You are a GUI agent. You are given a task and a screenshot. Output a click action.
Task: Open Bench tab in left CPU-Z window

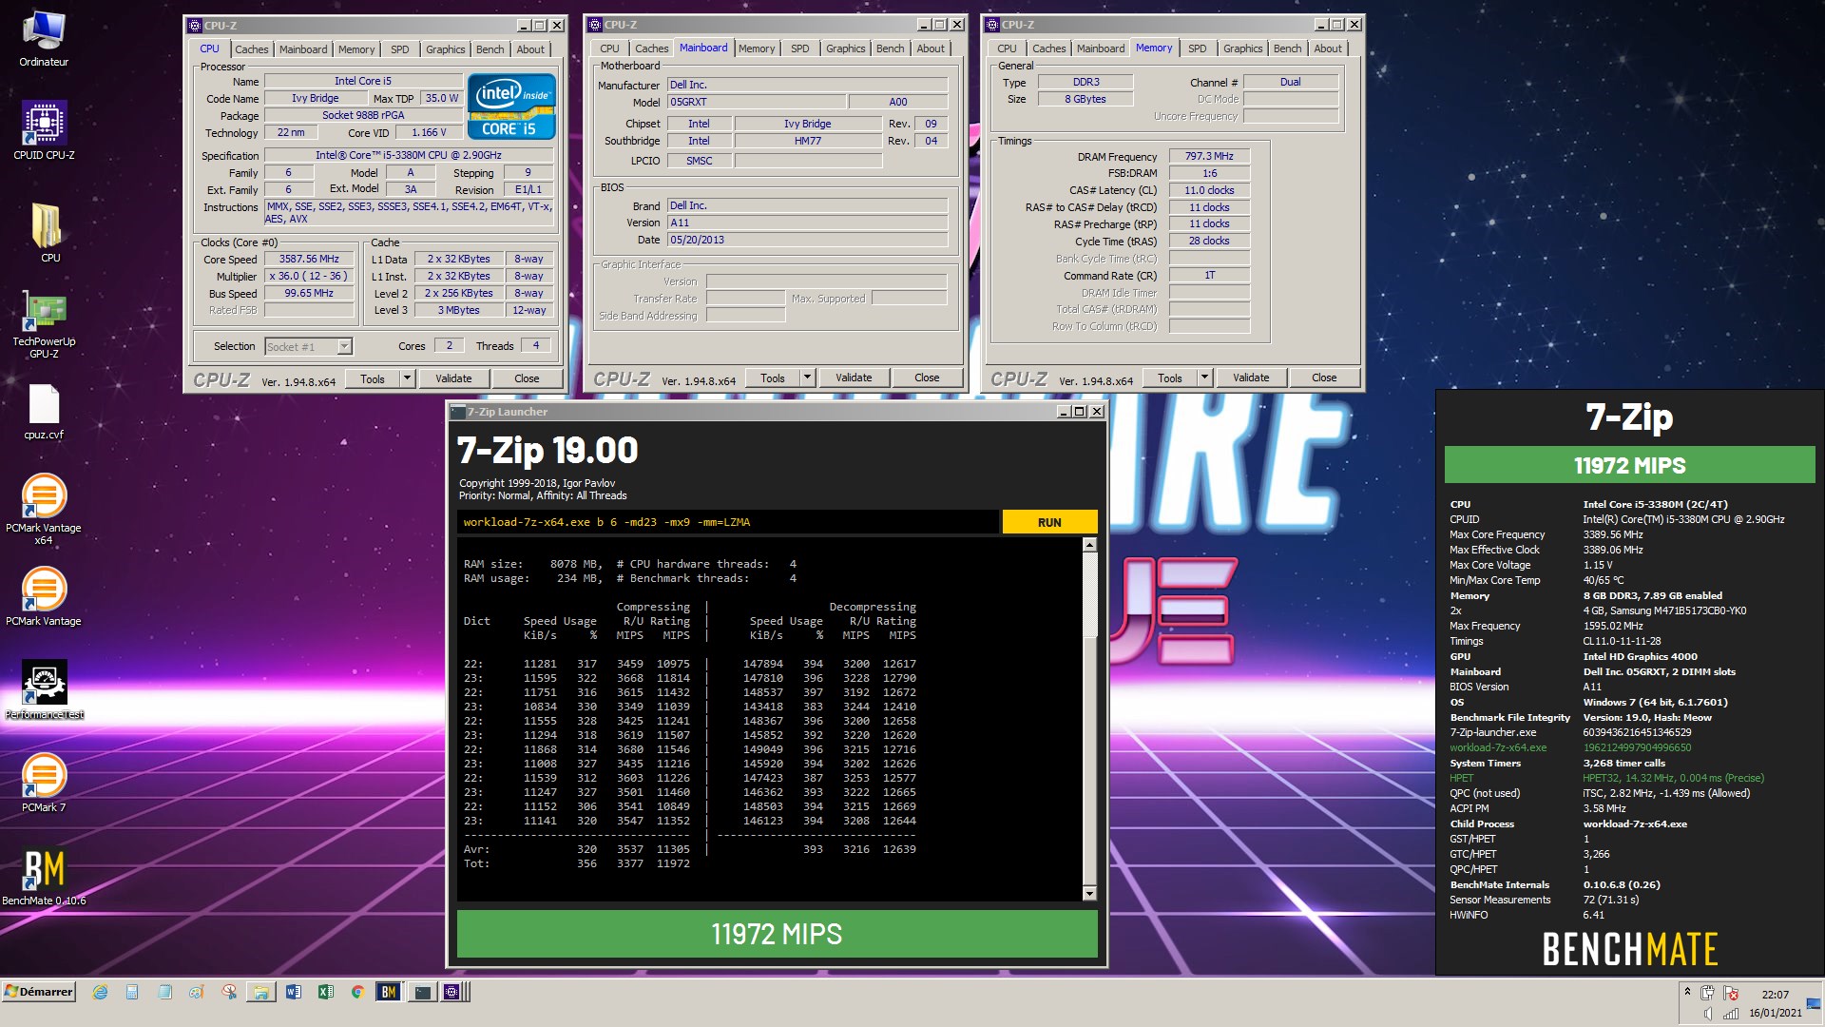[490, 49]
